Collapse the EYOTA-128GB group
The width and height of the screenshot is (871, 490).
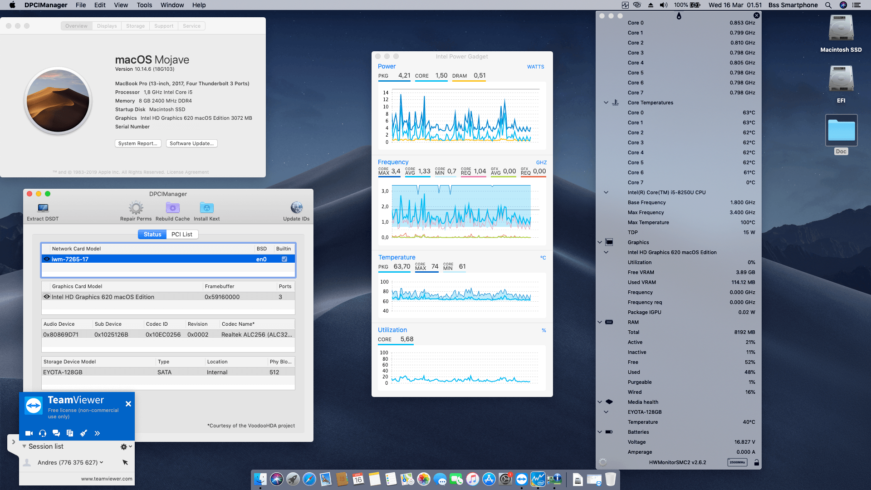606,412
